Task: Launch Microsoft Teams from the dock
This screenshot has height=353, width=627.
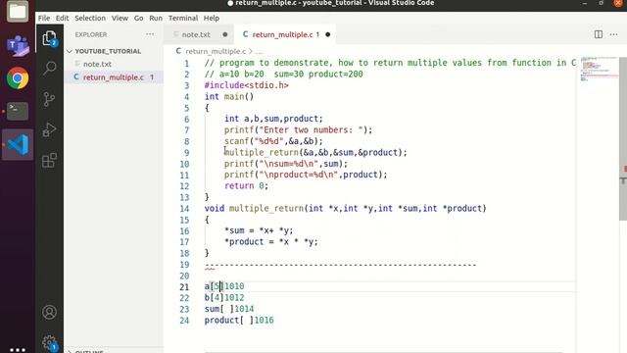Action: click(18, 45)
